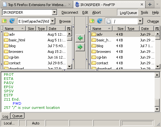
Task: Sort local files by Type column
Action: click(41, 29)
